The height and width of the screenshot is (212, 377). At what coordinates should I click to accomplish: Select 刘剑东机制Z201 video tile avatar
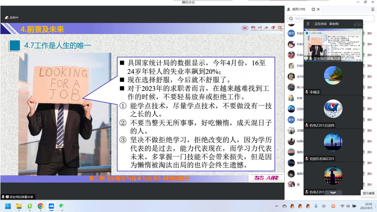(333, 142)
